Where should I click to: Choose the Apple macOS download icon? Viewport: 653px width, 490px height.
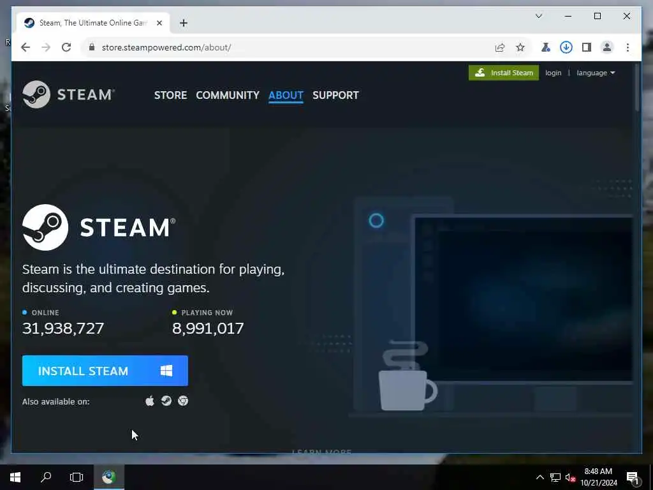pyautogui.click(x=150, y=401)
